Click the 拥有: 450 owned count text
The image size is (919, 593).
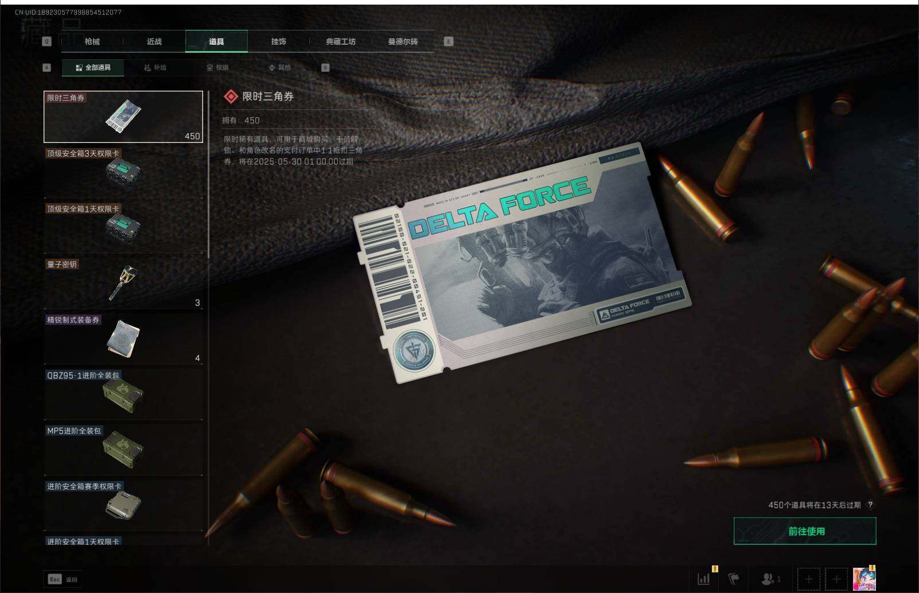tap(241, 121)
